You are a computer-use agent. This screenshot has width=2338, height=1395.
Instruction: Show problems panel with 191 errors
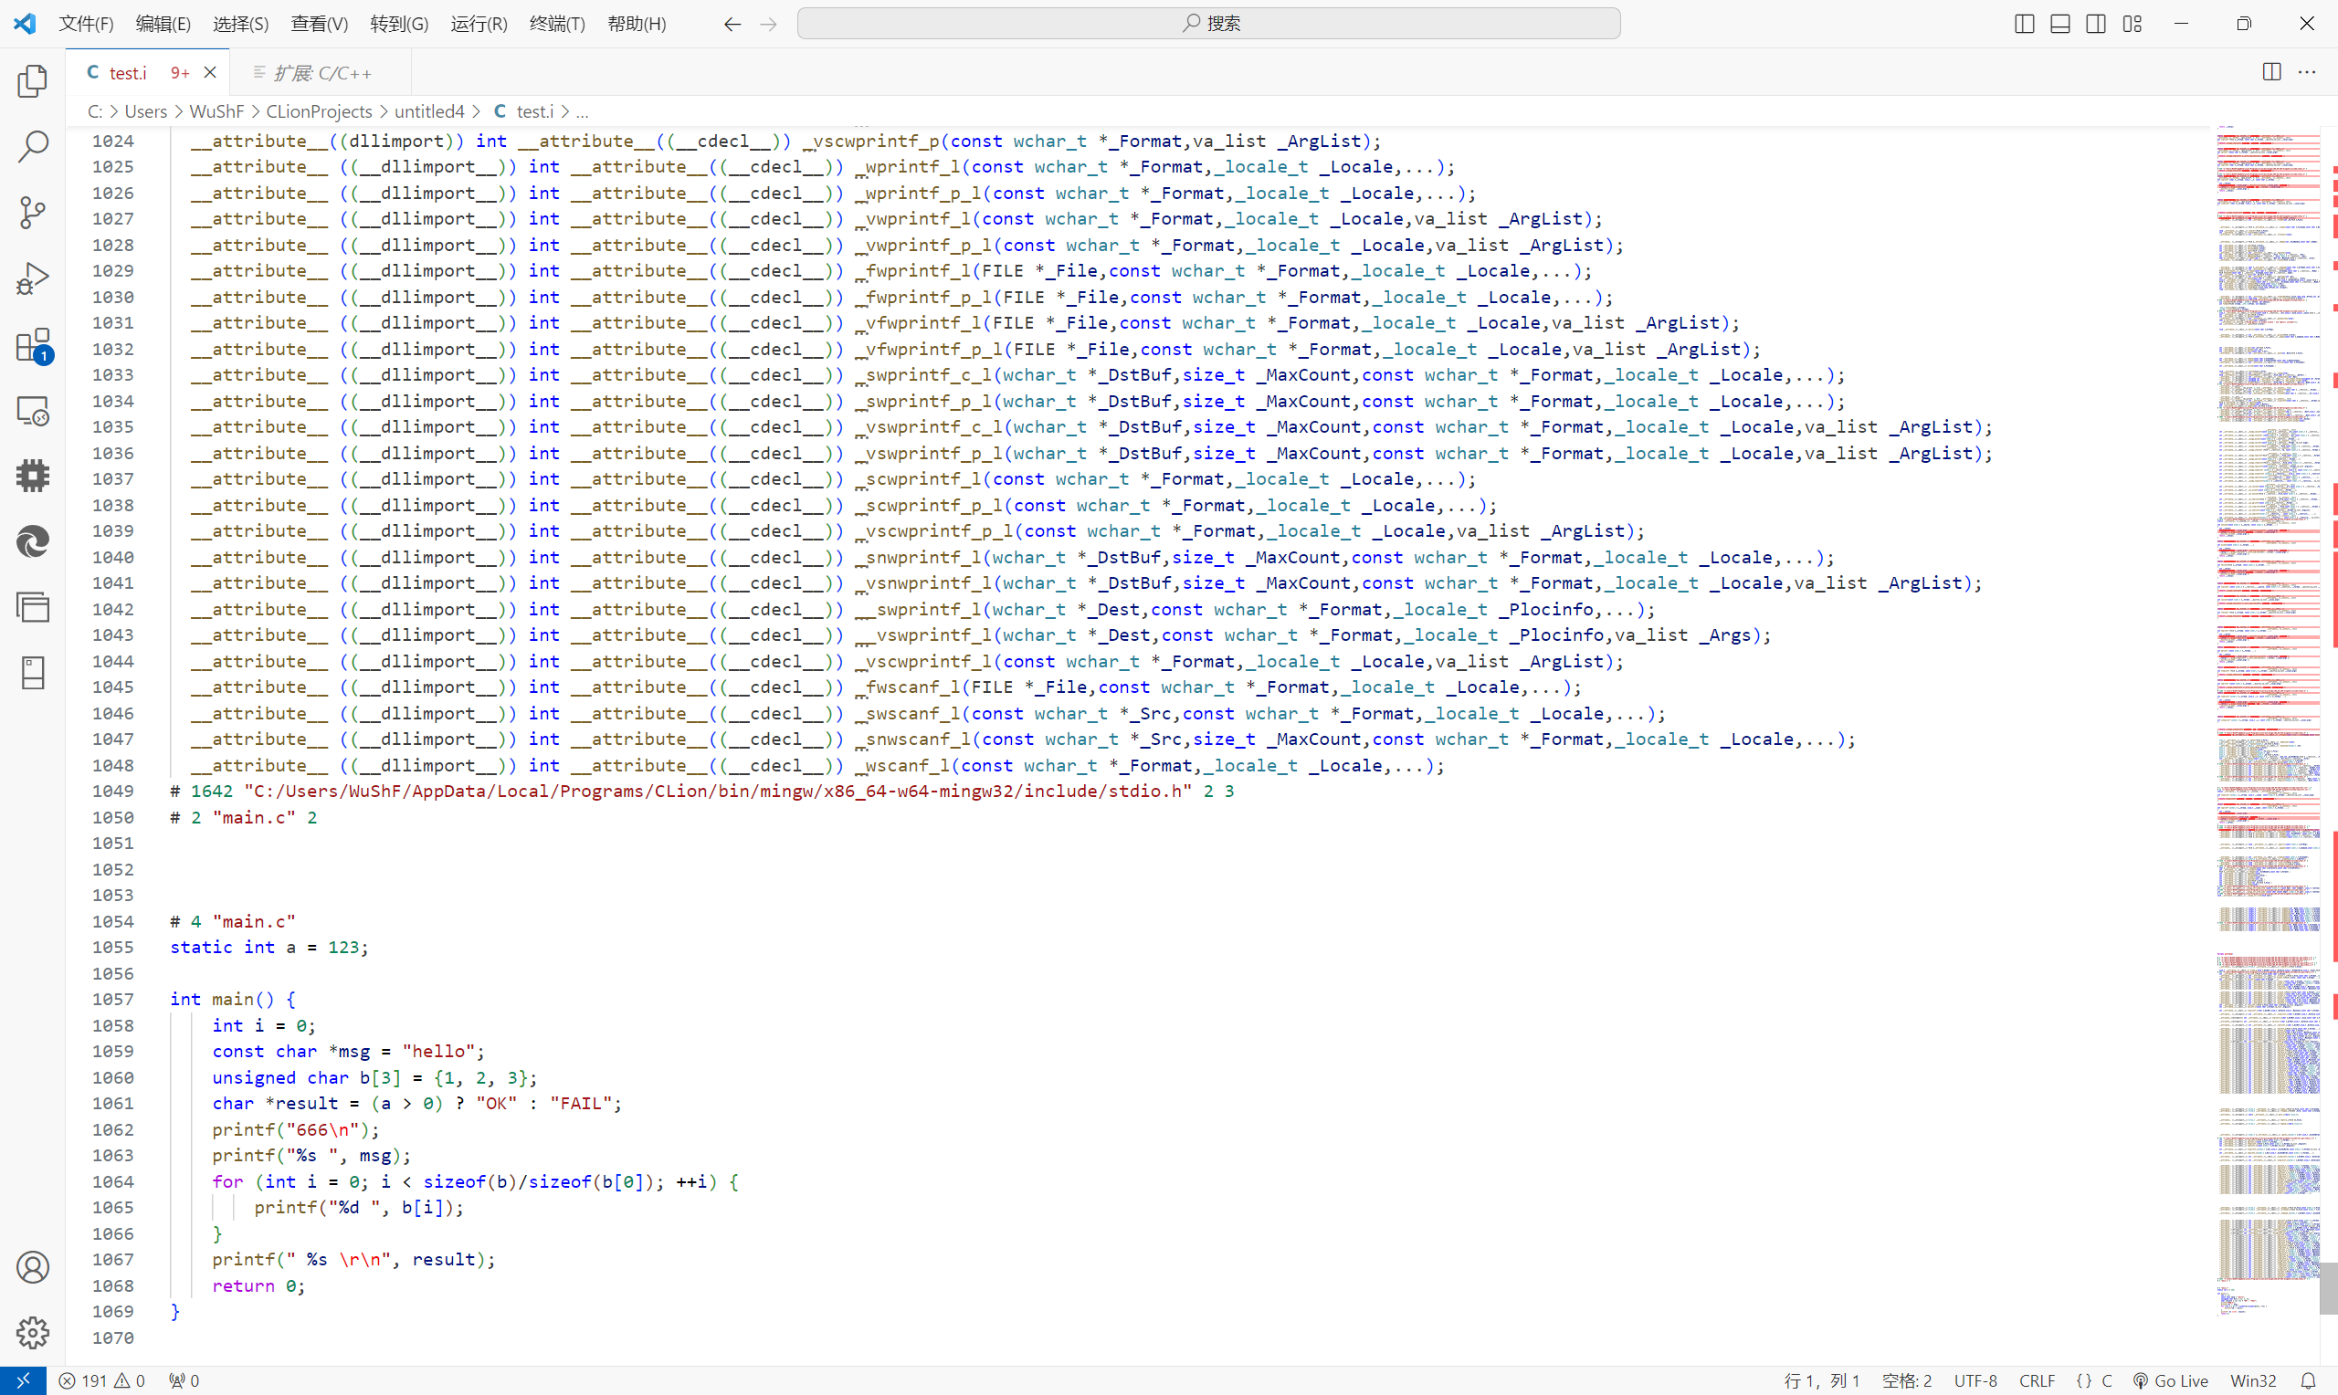tap(101, 1380)
